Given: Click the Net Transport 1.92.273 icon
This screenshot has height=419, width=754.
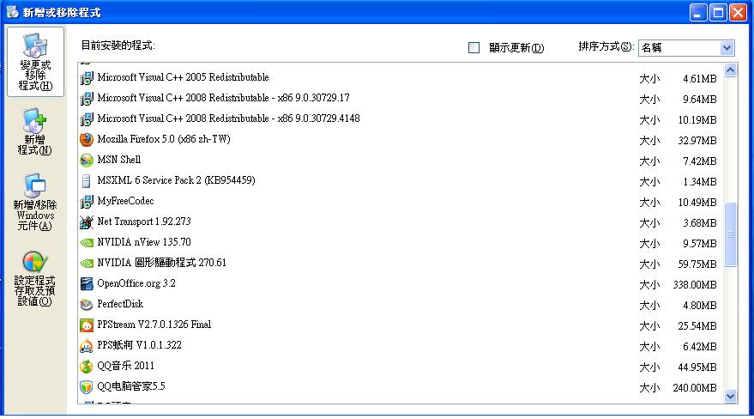Looking at the screenshot, I should (87, 222).
